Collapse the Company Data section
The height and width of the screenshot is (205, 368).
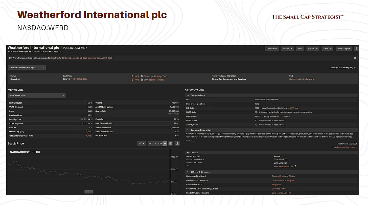[188, 95]
